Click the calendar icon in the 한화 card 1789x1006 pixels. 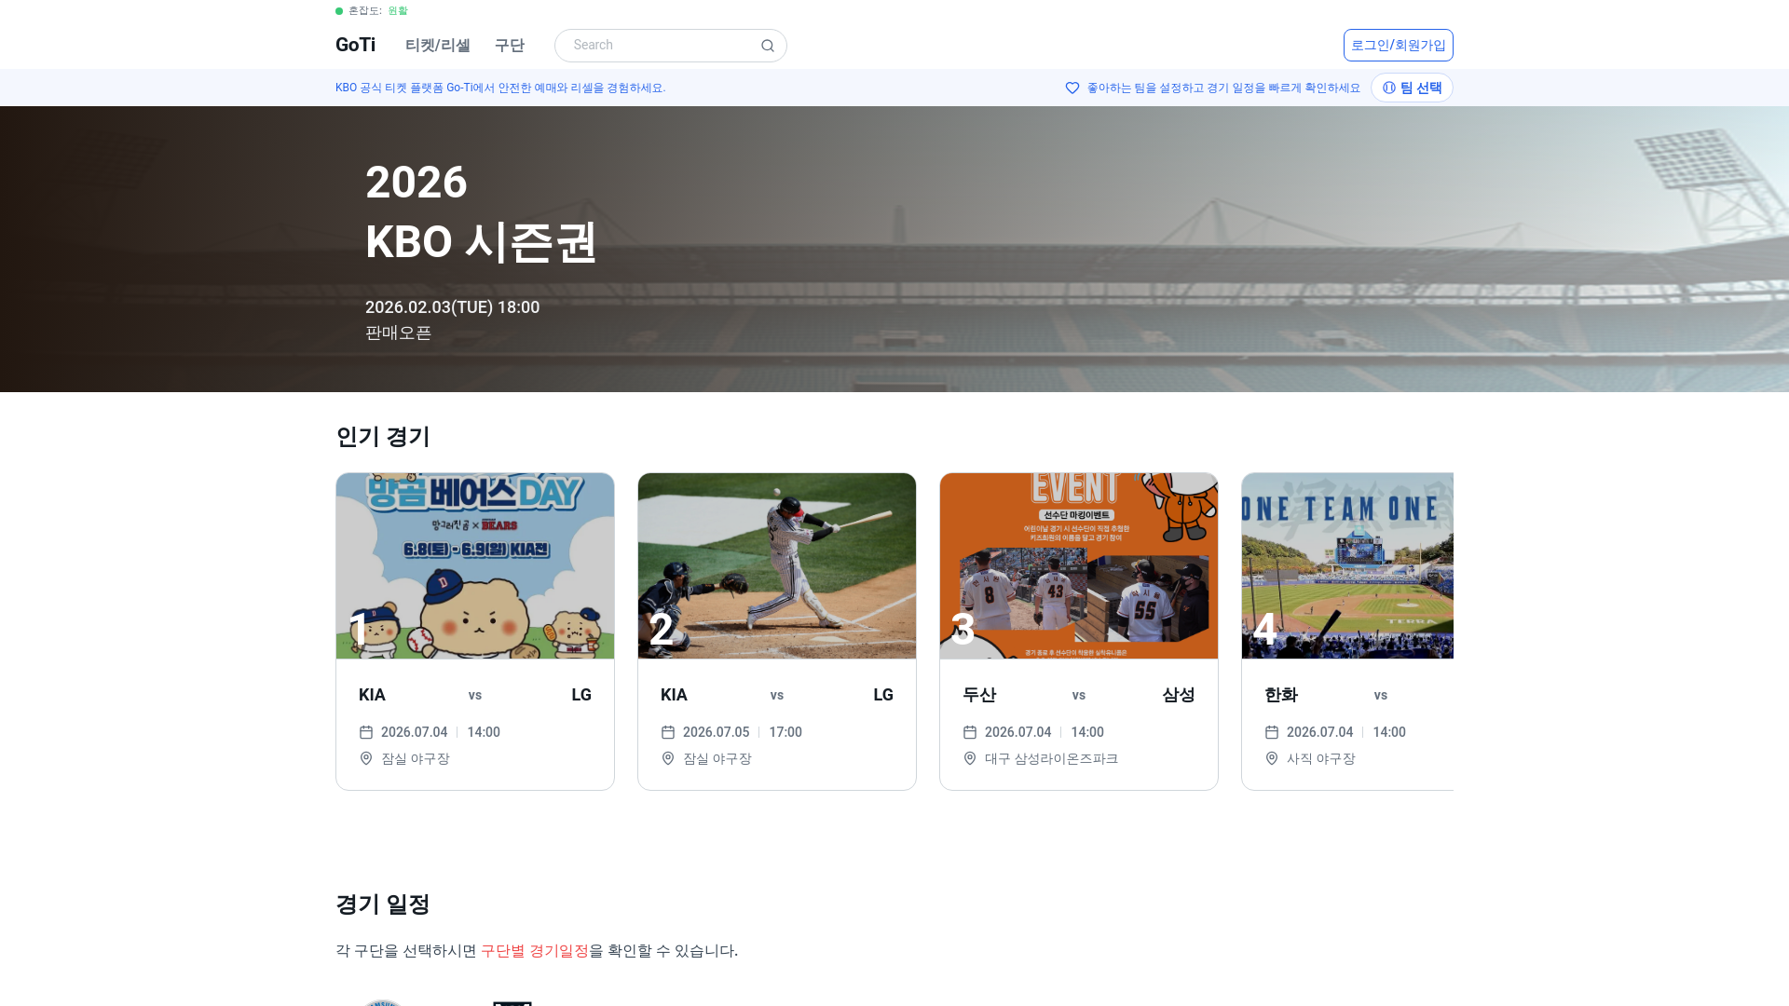tap(1272, 732)
